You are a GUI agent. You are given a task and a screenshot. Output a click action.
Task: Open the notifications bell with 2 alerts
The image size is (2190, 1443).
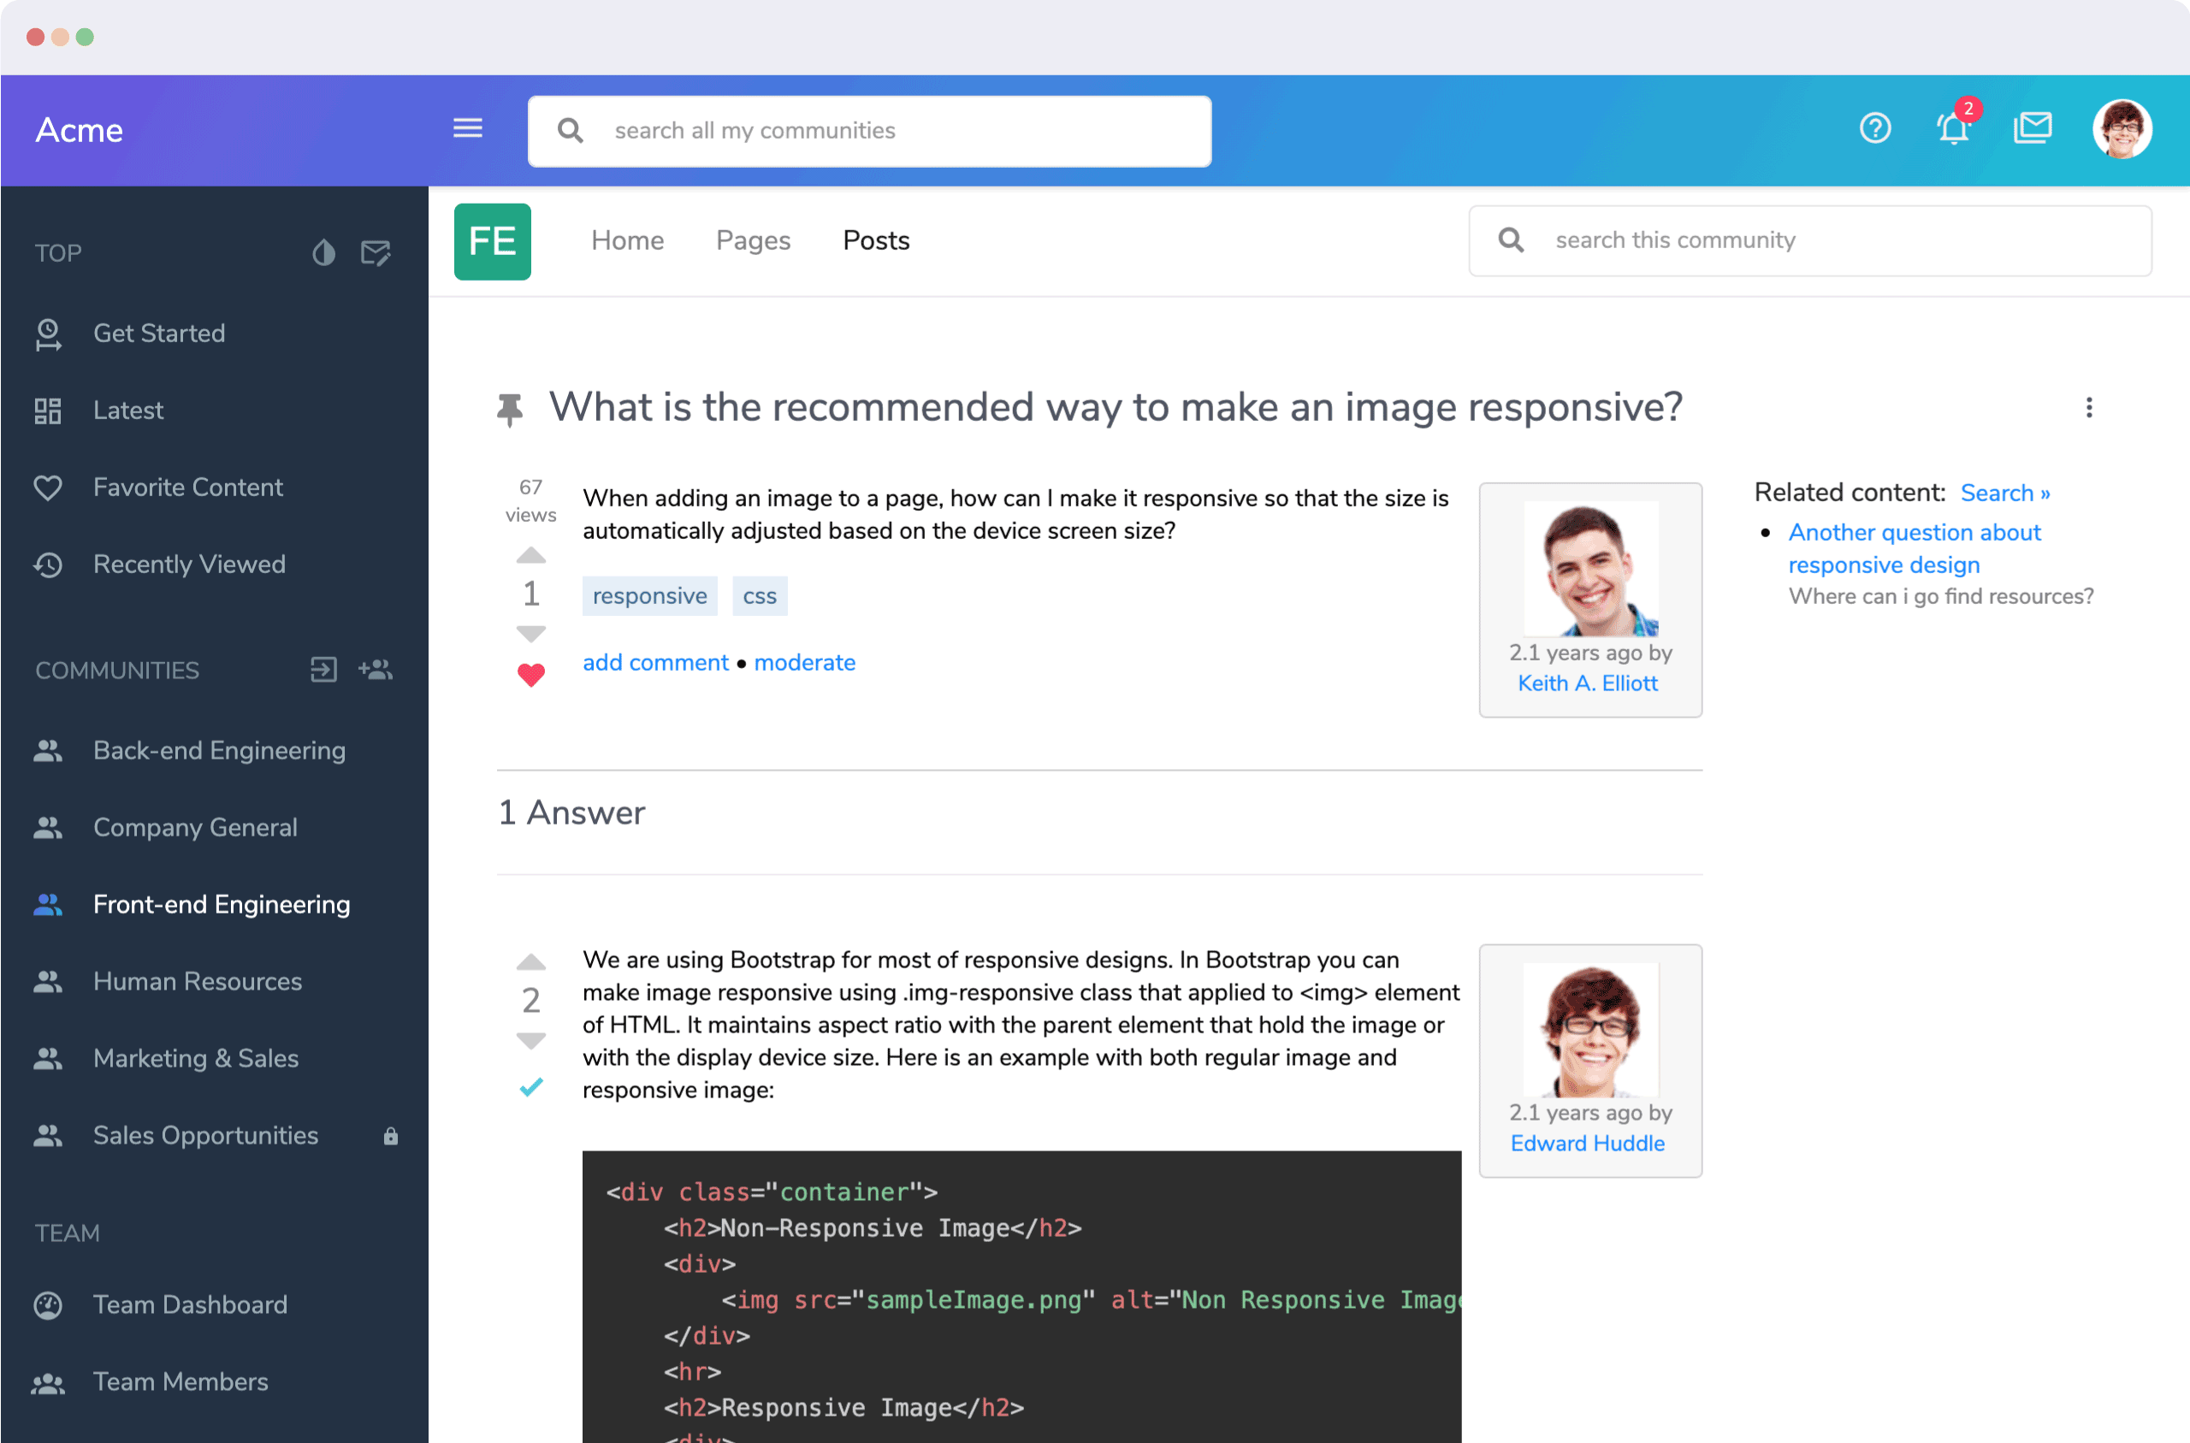pyautogui.click(x=1954, y=129)
